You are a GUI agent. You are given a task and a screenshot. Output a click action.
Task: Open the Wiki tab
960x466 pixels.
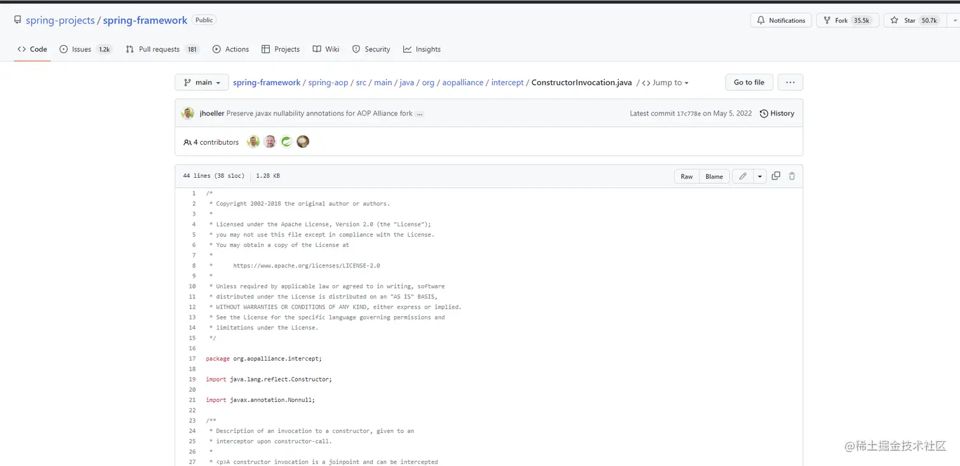[326, 49]
